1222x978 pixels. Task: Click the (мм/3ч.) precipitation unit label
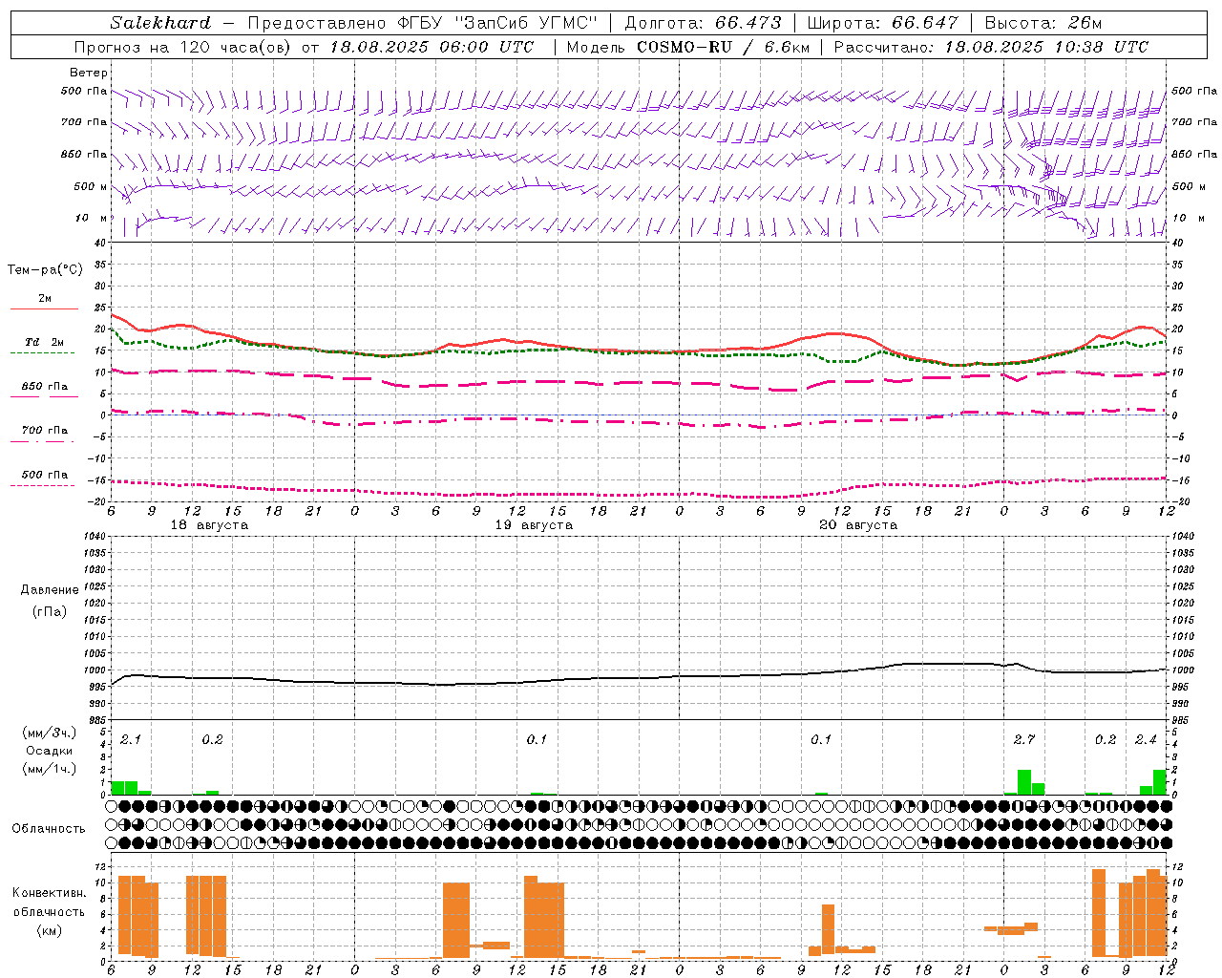click(x=50, y=733)
